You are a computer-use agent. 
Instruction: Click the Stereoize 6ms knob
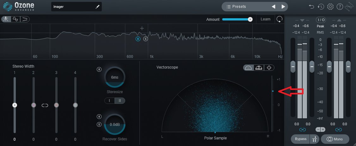point(115,77)
